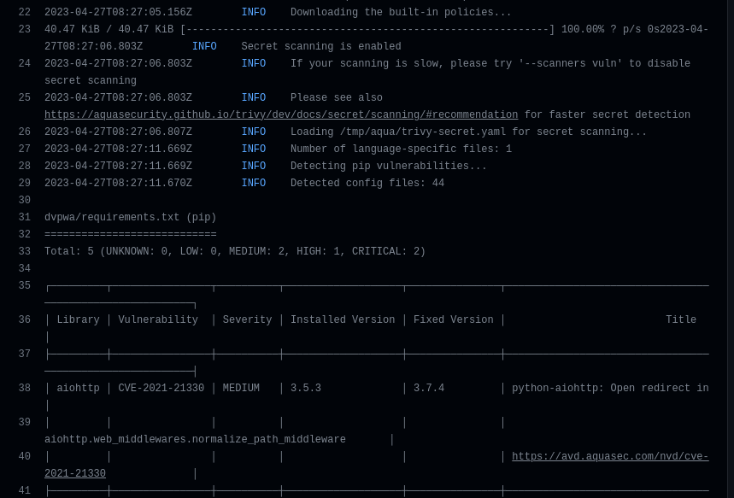The height and width of the screenshot is (498, 734).
Task: Click timestamp 2023-04-27T08:27:06.807Z
Action: pos(118,132)
